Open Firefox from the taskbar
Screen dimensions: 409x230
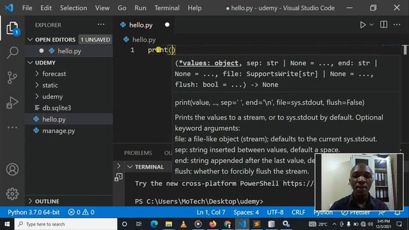[213, 224]
